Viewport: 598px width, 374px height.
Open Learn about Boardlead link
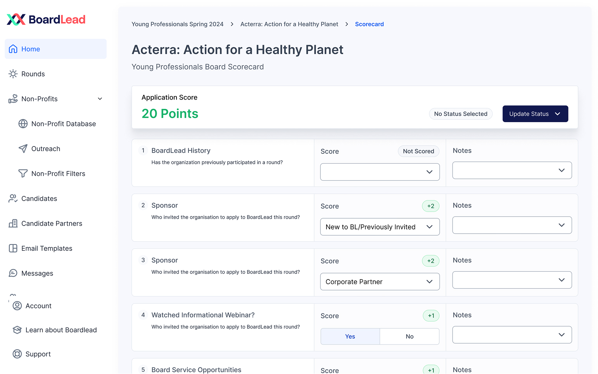point(61,330)
